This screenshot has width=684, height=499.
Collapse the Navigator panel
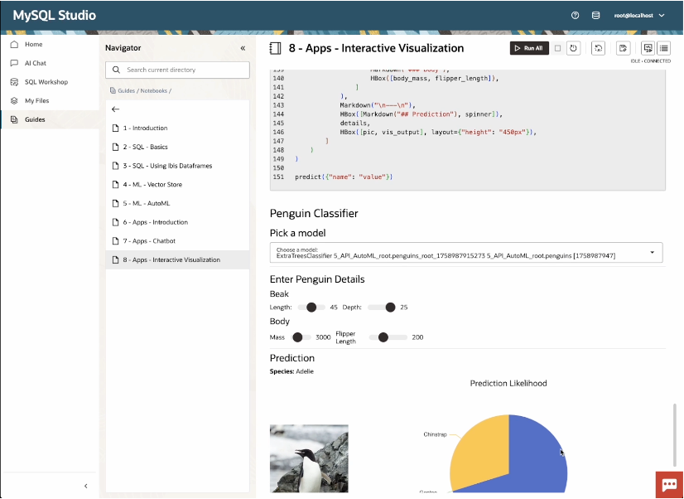[x=243, y=48]
